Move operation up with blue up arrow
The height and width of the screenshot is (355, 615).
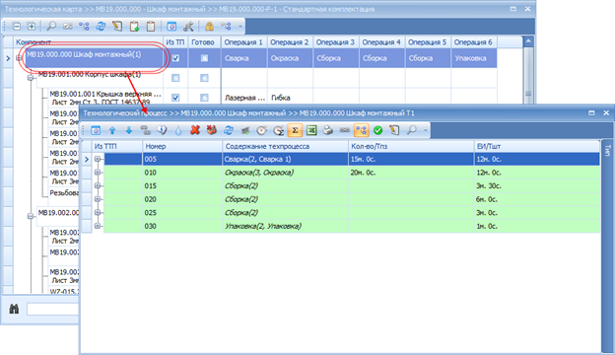point(112,130)
